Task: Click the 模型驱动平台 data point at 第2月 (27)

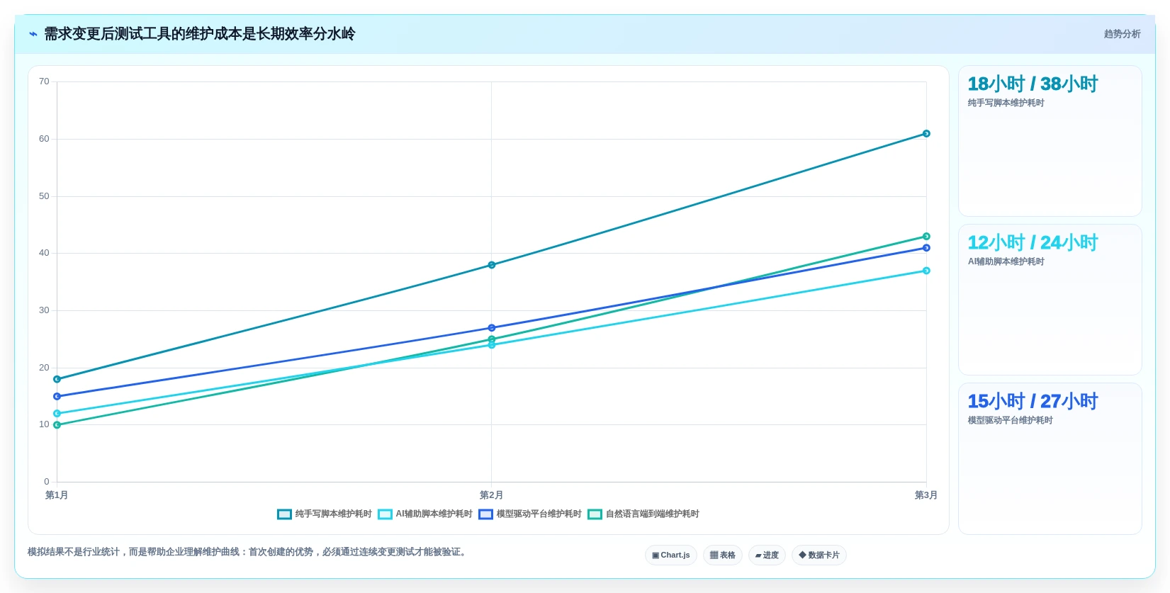Action: [x=492, y=328]
